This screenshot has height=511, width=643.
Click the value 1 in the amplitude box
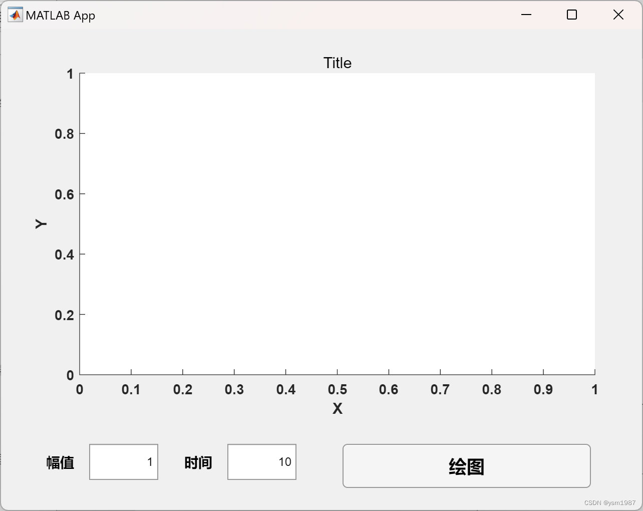tap(150, 462)
